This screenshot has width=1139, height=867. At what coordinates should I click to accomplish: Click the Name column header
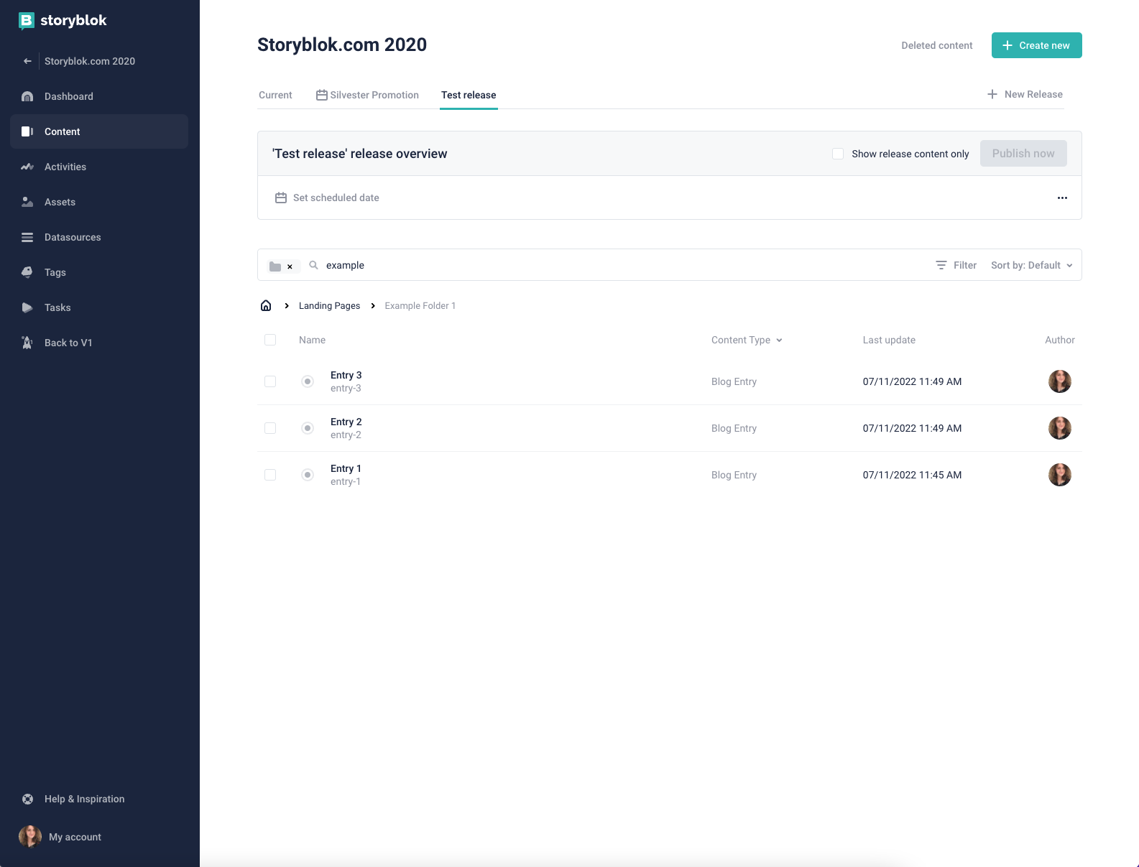point(312,340)
